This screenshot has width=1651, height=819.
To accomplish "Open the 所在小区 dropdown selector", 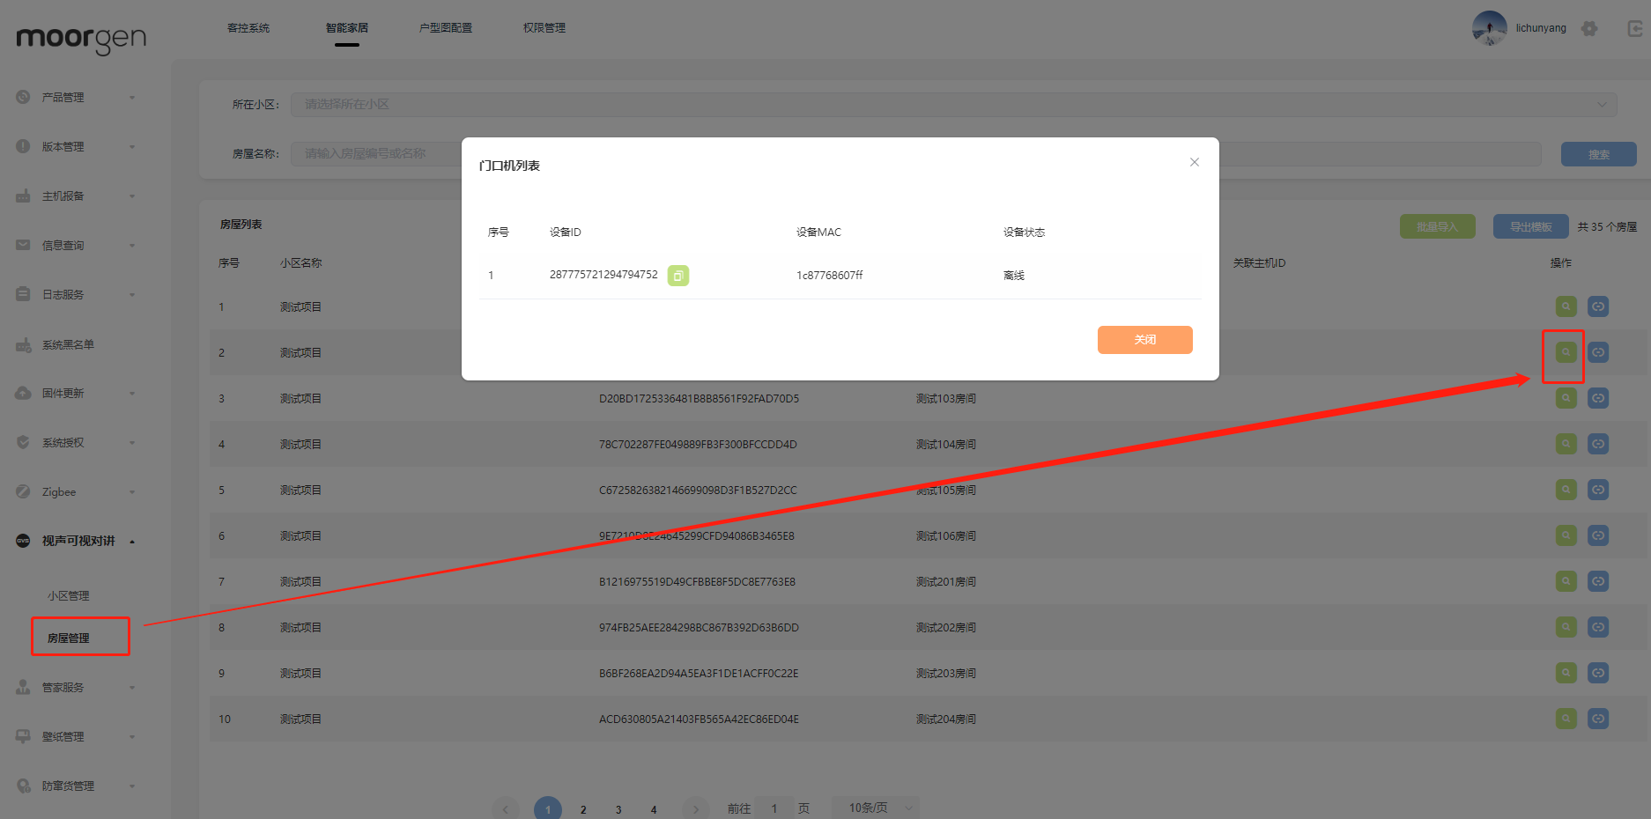I will (953, 105).
